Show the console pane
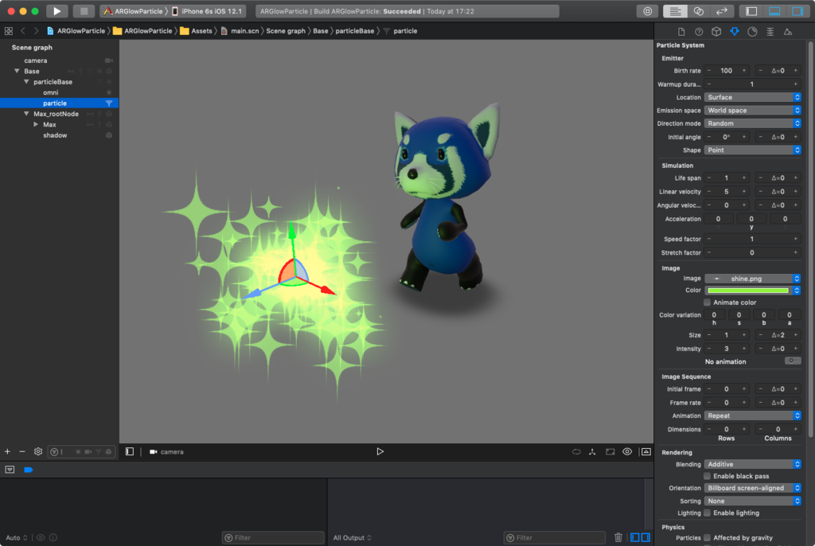The width and height of the screenshot is (815, 546). [x=645, y=537]
